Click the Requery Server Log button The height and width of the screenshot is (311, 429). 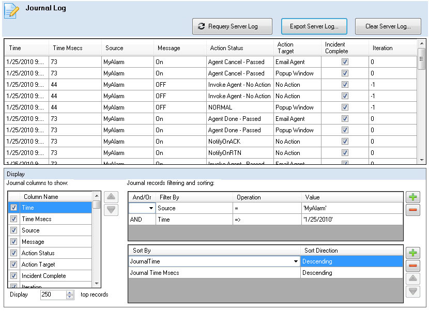[232, 26]
